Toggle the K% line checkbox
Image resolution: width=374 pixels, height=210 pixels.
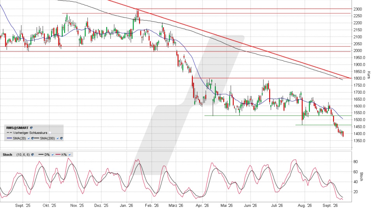click(69, 154)
